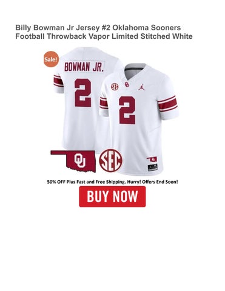225x291 pixels.
Task: Click the Oklahoma state OU logo
Action: click(x=73, y=161)
